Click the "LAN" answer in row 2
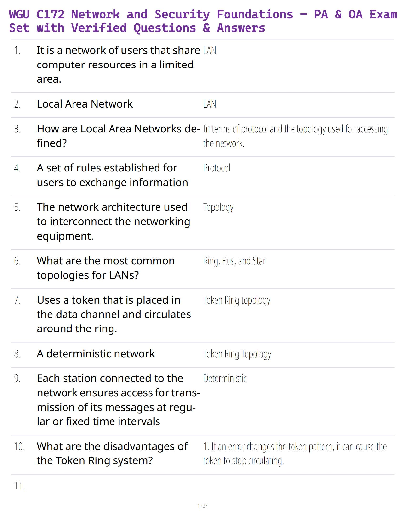Image resolution: width=405 pixels, height=524 pixels. pos(210,104)
